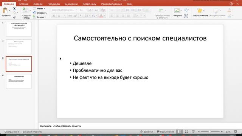Viewport: 242px width, 136px height.
Task: Toggle bold (Ж) formatting
Action: [54, 16]
